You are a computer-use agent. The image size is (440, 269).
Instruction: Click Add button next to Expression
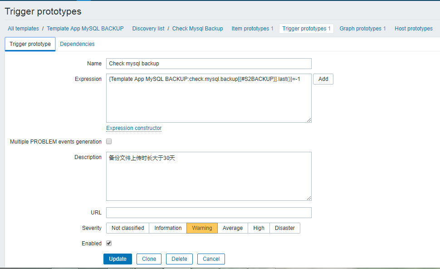[x=323, y=79]
